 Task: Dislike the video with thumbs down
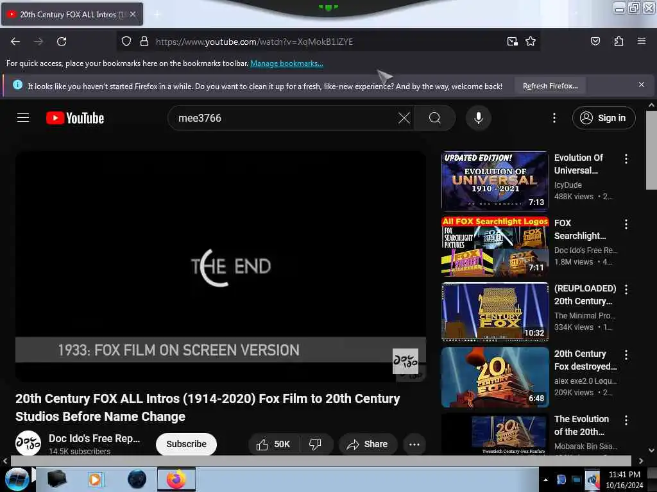pyautogui.click(x=316, y=444)
